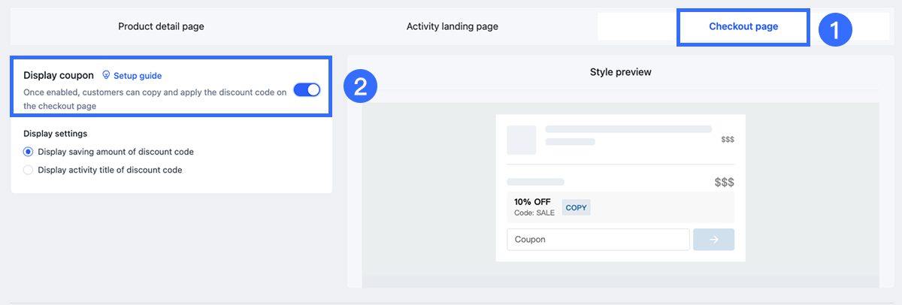Switch to the Product detail page tab
Viewport: 902px width, 305px height.
click(x=161, y=26)
